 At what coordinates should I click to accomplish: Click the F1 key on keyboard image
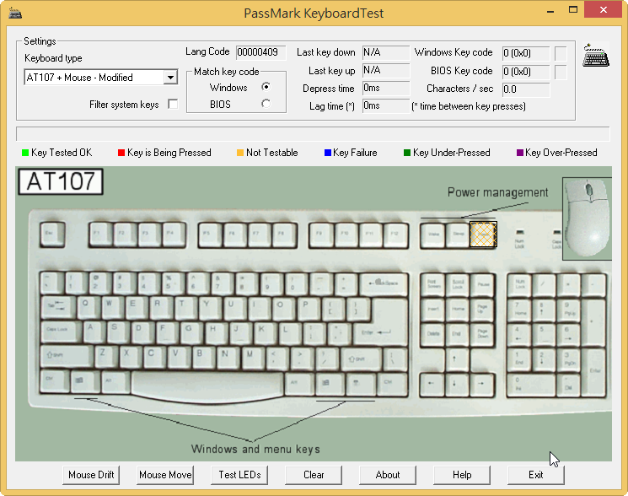pyautogui.click(x=100, y=234)
